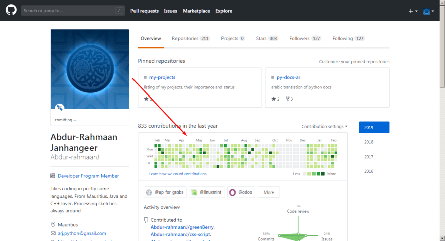Click the darkest green legend swatch
Image resolution: width=445 pixels, height=241 pixels.
click(x=323, y=174)
